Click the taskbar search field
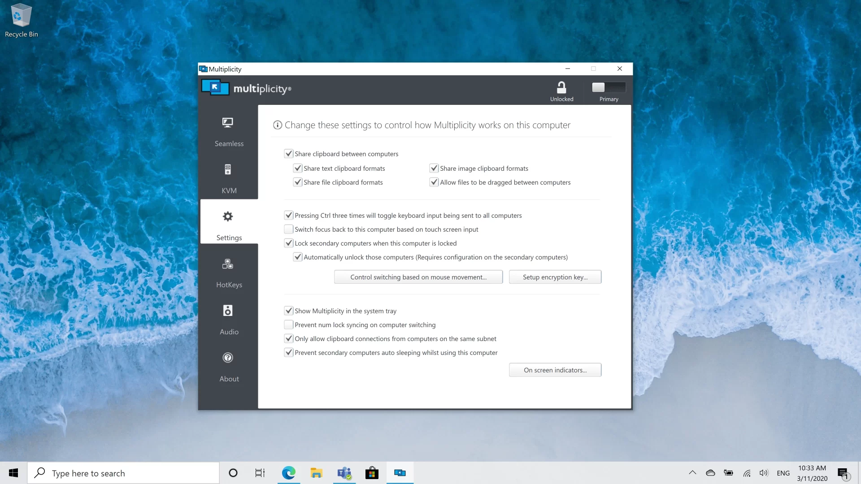This screenshot has height=484, width=861. [x=123, y=473]
